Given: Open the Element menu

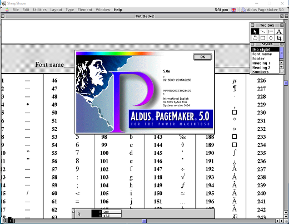Looking at the screenshot, I should [85, 10].
